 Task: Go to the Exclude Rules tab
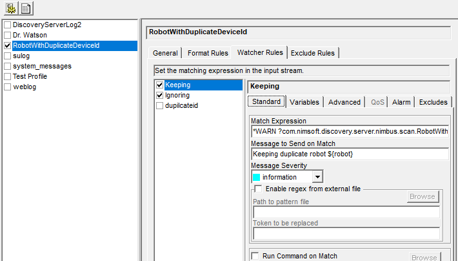(x=313, y=53)
